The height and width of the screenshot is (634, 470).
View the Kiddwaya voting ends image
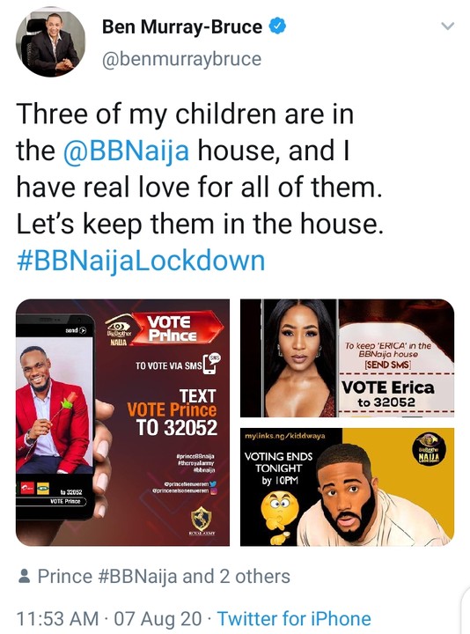point(347,487)
